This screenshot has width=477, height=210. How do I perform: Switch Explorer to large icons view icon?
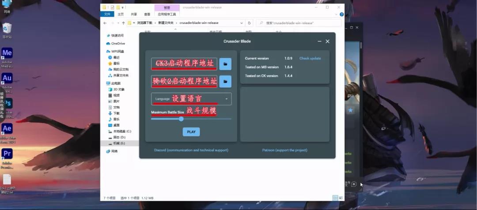tap(341, 198)
